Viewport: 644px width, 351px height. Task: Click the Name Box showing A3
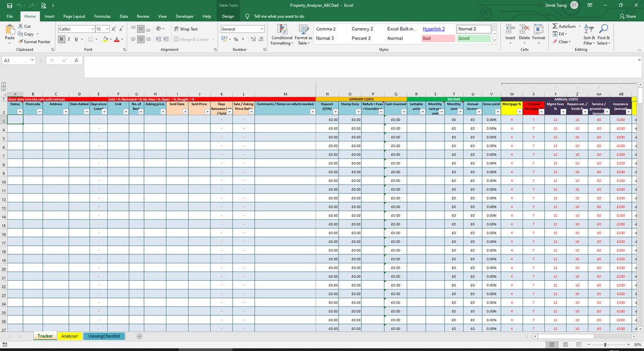coord(19,60)
